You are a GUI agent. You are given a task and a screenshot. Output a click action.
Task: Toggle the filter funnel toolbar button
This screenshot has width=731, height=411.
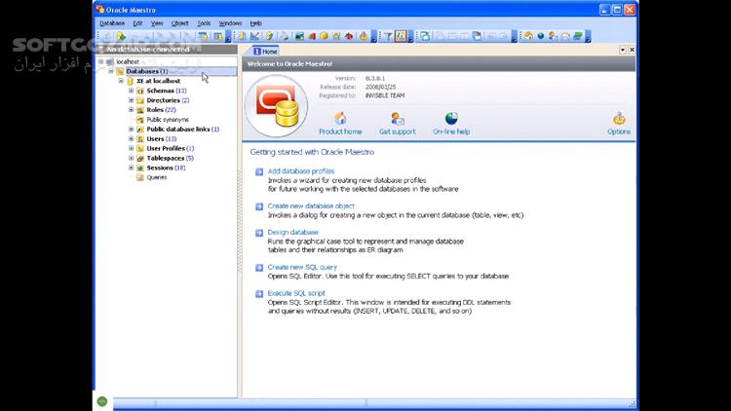(x=387, y=36)
